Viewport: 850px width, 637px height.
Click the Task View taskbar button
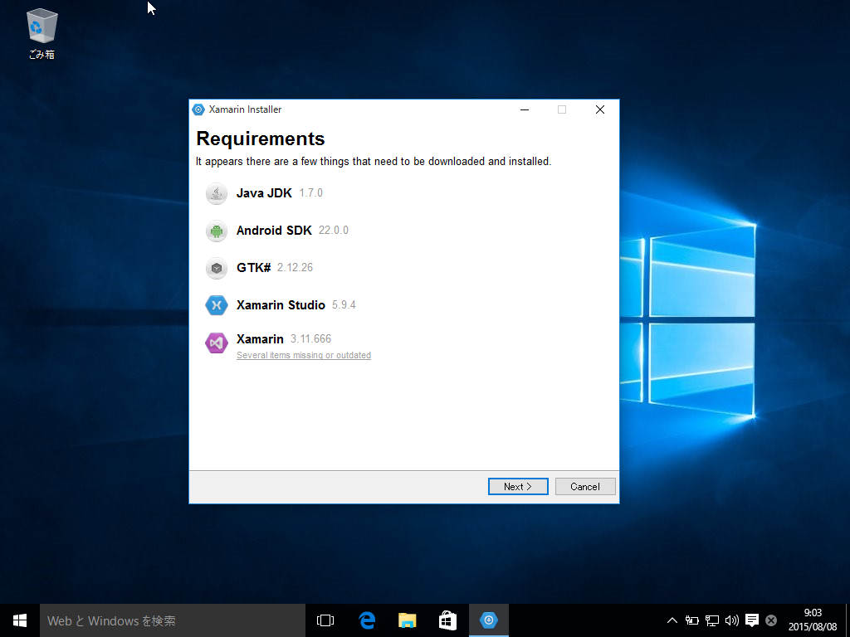pyautogui.click(x=325, y=620)
